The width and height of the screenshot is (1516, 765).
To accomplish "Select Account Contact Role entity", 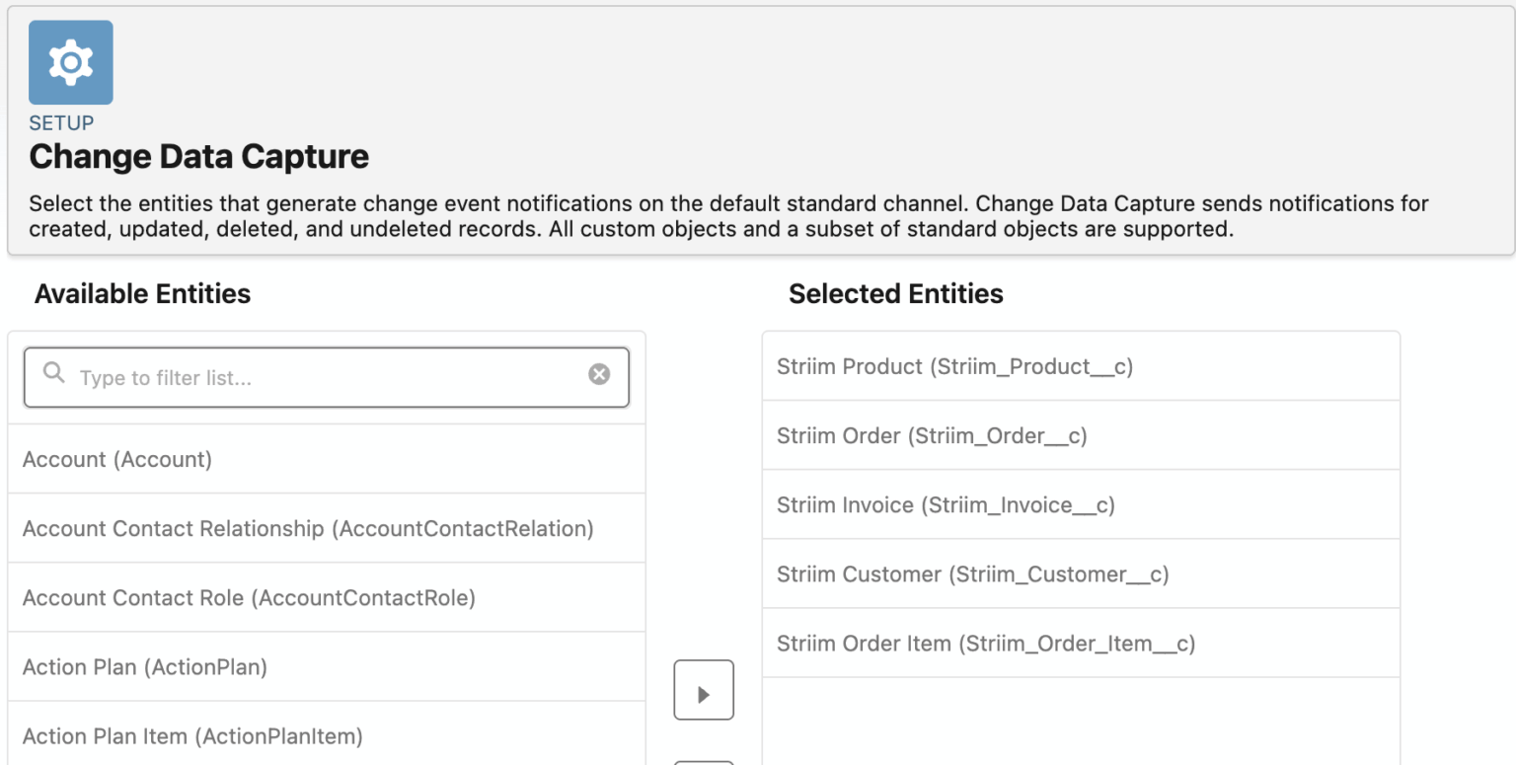I will point(250,597).
